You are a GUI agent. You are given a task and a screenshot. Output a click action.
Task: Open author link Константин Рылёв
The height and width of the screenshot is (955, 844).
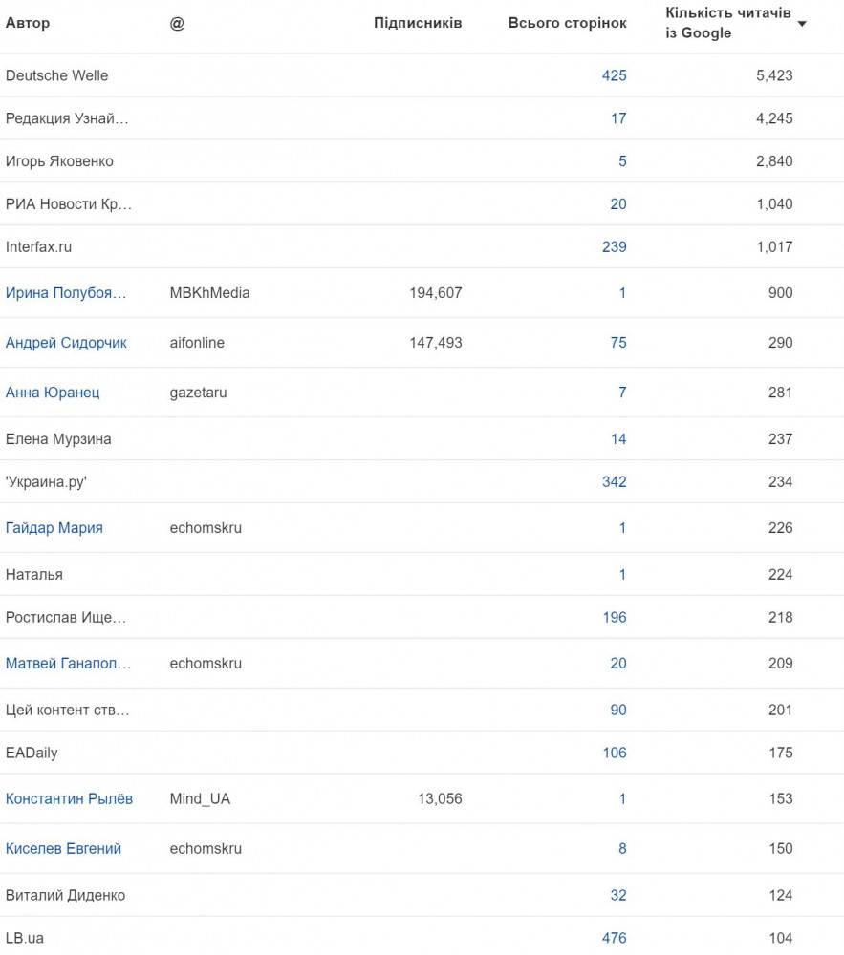[69, 798]
